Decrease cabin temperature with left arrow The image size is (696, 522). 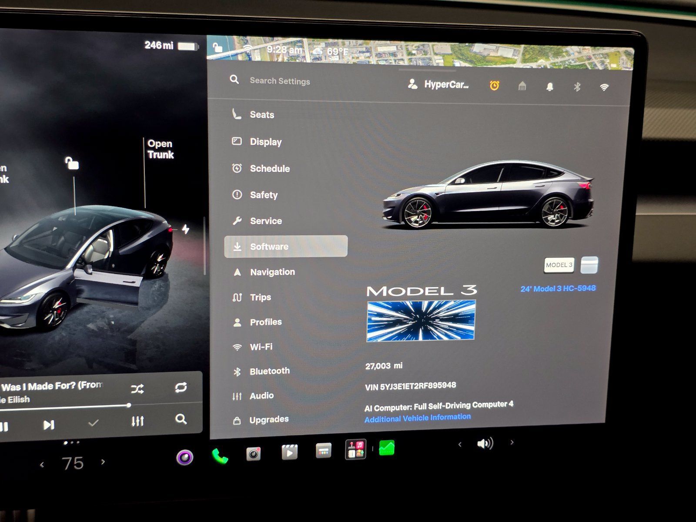pos(42,465)
